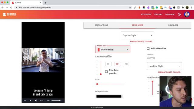Go to the Download tab
The width and height of the screenshot is (194, 109).
pyautogui.click(x=173, y=25)
